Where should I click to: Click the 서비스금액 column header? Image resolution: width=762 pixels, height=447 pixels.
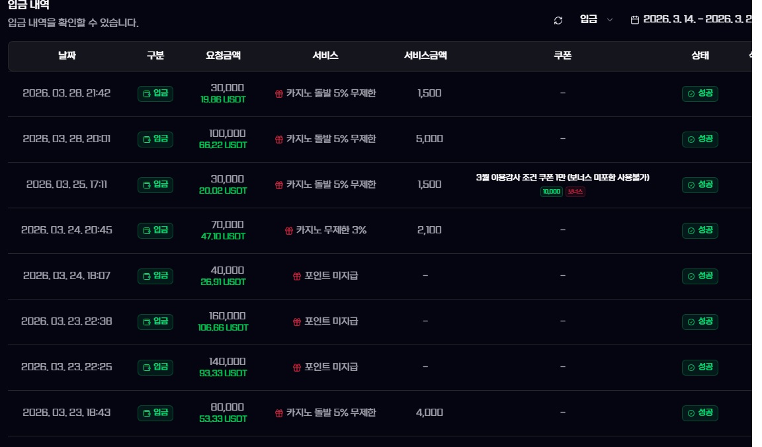tap(425, 56)
